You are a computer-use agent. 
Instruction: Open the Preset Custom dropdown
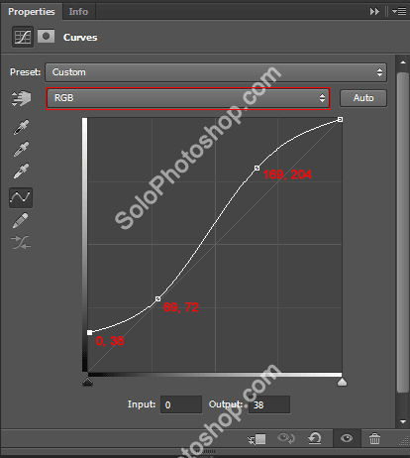click(216, 72)
